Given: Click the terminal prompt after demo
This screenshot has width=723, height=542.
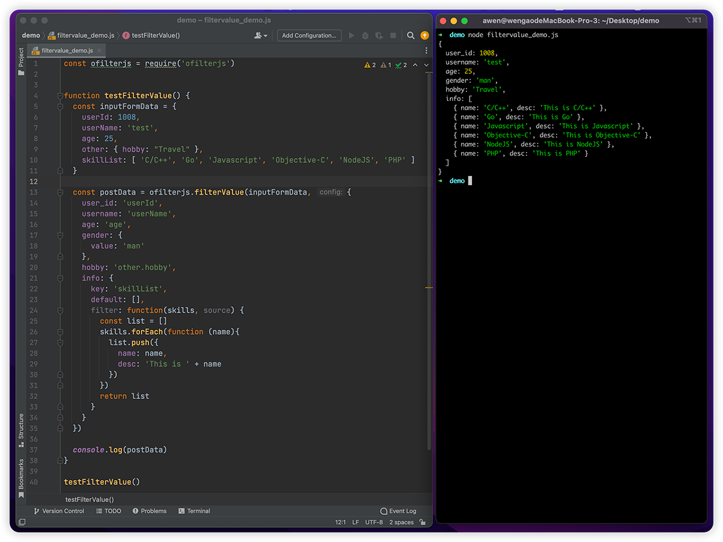Looking at the screenshot, I should point(470,180).
